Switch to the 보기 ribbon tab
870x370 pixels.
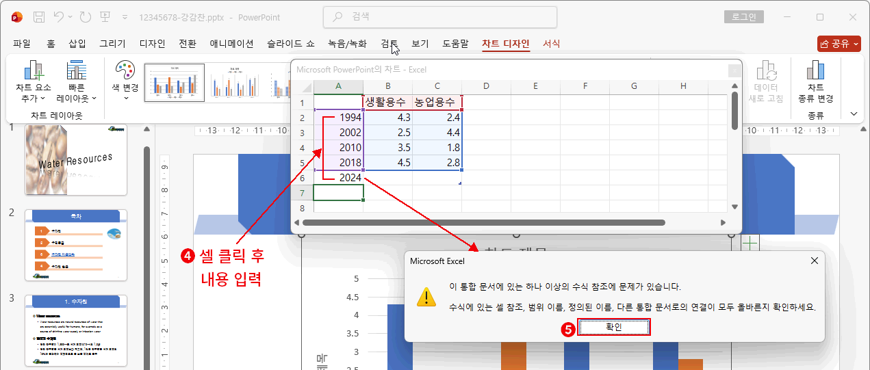420,44
